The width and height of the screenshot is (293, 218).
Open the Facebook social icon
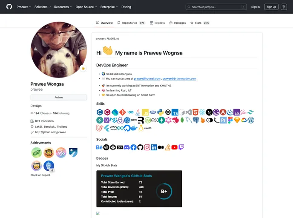[x=133, y=147]
